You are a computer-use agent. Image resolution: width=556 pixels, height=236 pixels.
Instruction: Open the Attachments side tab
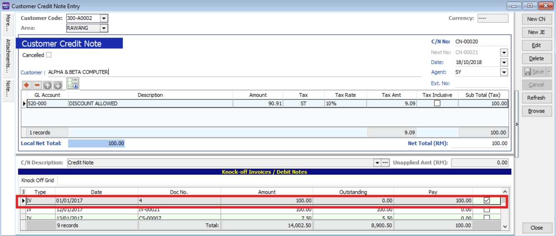pyautogui.click(x=8, y=56)
